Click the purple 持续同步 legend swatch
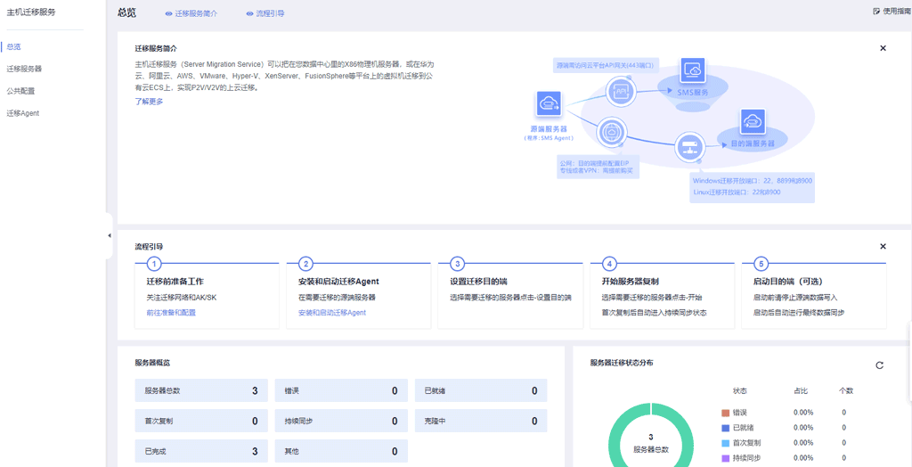The height and width of the screenshot is (467, 912). pos(725,458)
